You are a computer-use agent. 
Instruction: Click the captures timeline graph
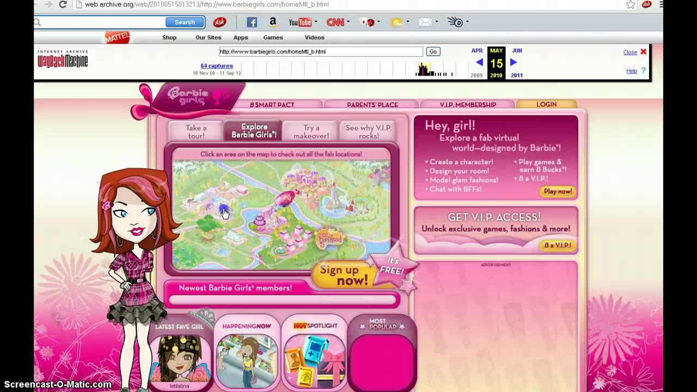(x=356, y=69)
